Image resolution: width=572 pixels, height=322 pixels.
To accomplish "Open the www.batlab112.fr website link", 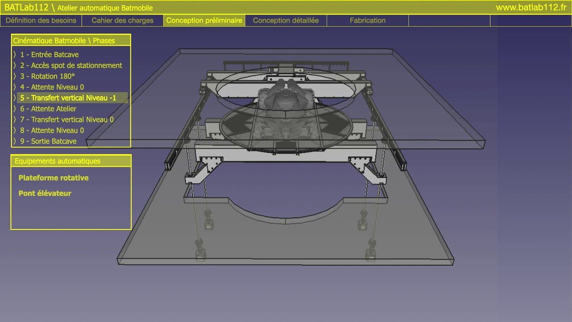I will pyautogui.click(x=531, y=8).
